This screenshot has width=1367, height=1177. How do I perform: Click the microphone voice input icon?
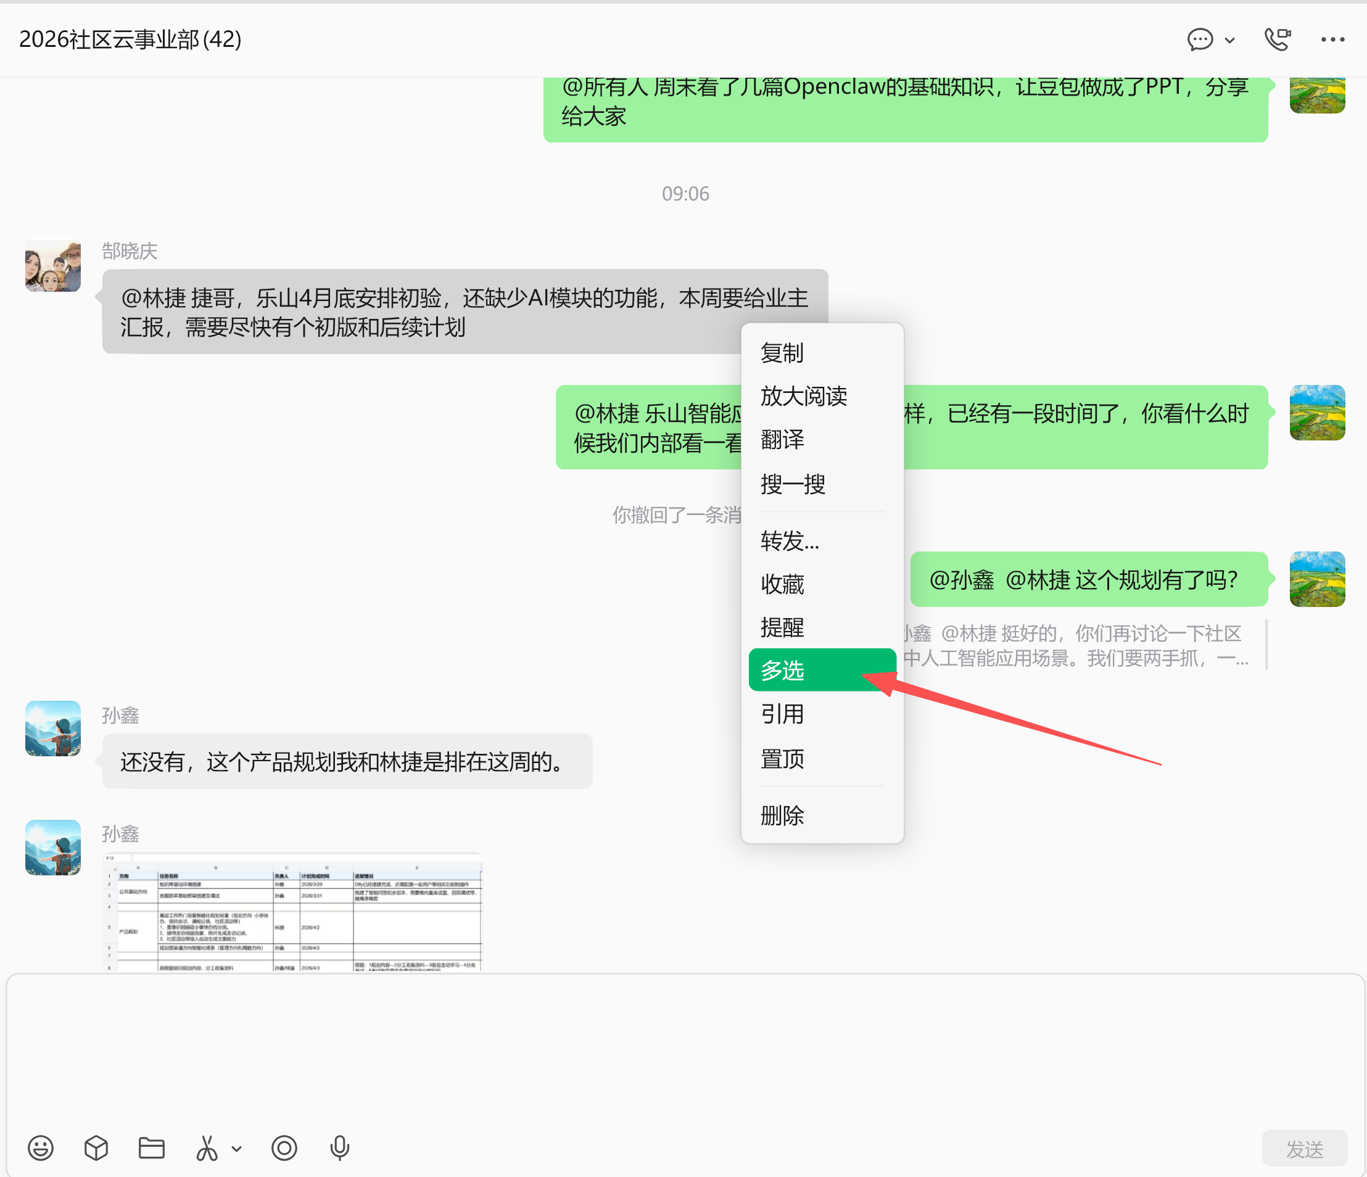pyautogui.click(x=340, y=1148)
